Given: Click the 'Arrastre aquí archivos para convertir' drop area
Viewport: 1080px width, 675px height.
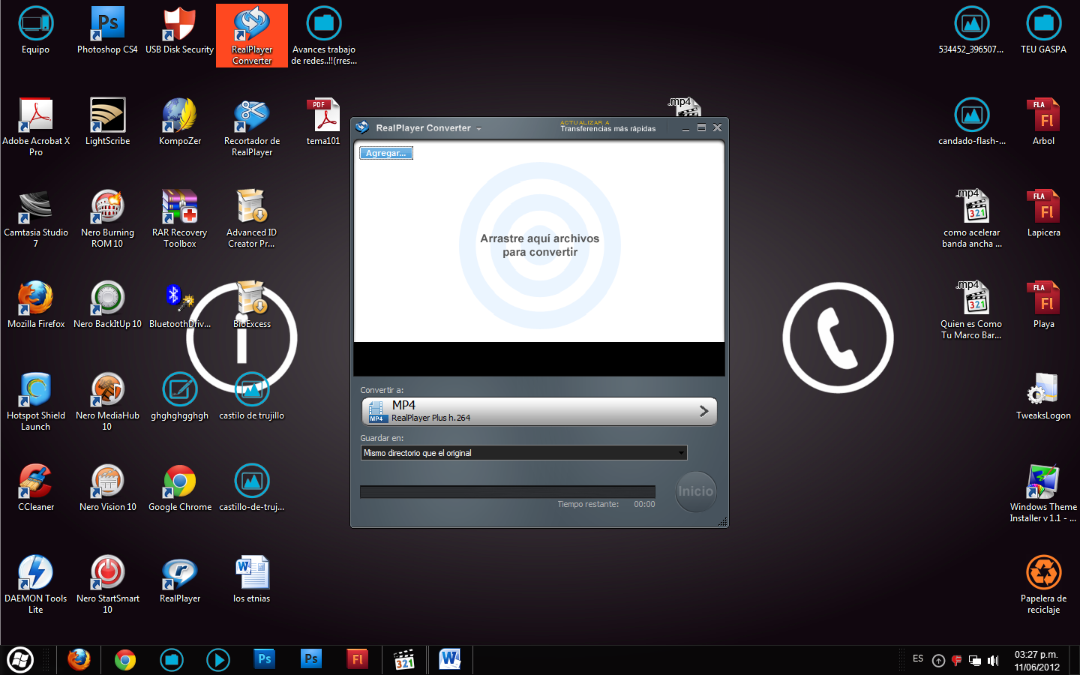Looking at the screenshot, I should 539,244.
